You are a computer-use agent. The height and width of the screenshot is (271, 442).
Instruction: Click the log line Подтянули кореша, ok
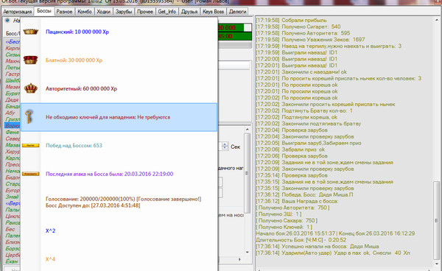point(296,117)
